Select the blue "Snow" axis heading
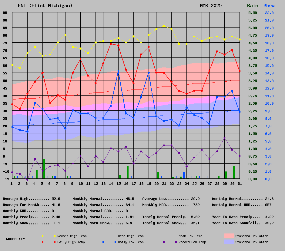This screenshot has width=285, height=251. pyautogui.click(x=269, y=5)
